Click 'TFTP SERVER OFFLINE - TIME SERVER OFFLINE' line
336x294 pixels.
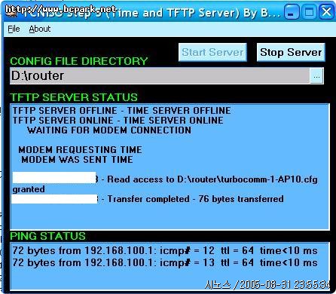[122, 111]
